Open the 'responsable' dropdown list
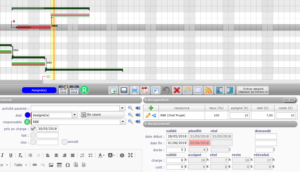Image resolution: width=300 pixels, height=172 pixels. click(x=123, y=122)
